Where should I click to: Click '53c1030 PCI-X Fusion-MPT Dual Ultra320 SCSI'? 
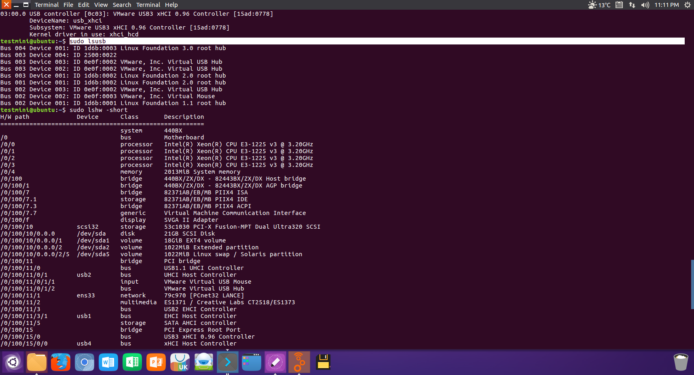pyautogui.click(x=242, y=227)
